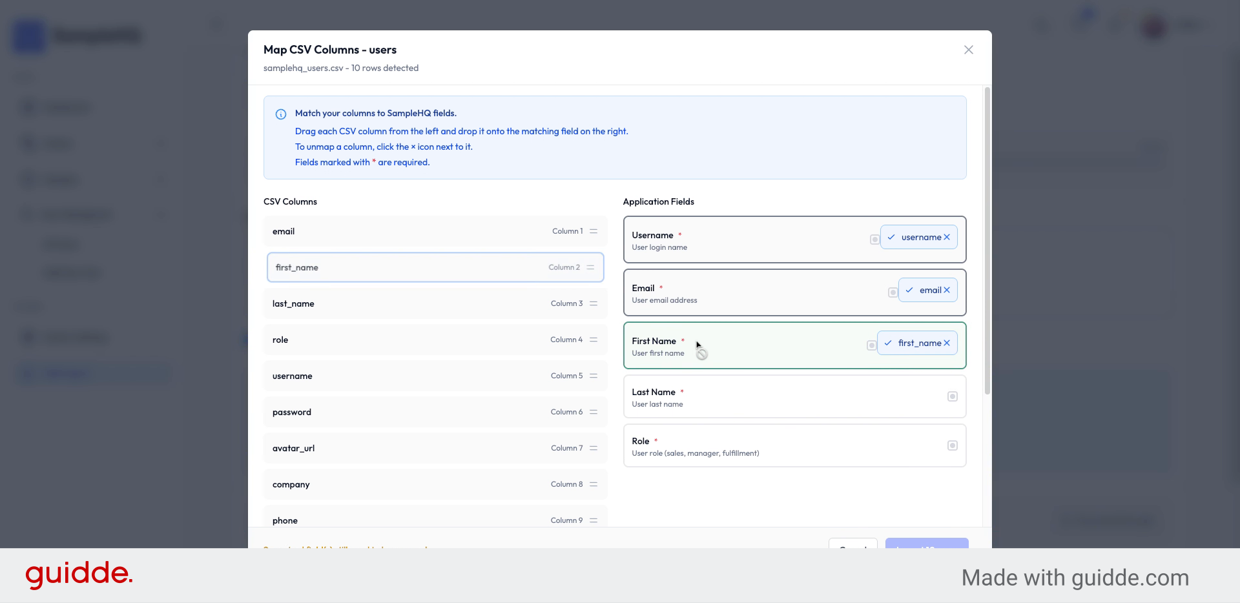Click the drag handle on role row
Image resolution: width=1240 pixels, height=603 pixels.
pos(594,340)
